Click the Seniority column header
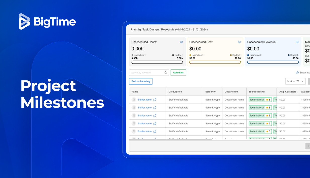This screenshot has width=310, height=178. pyautogui.click(x=213, y=92)
